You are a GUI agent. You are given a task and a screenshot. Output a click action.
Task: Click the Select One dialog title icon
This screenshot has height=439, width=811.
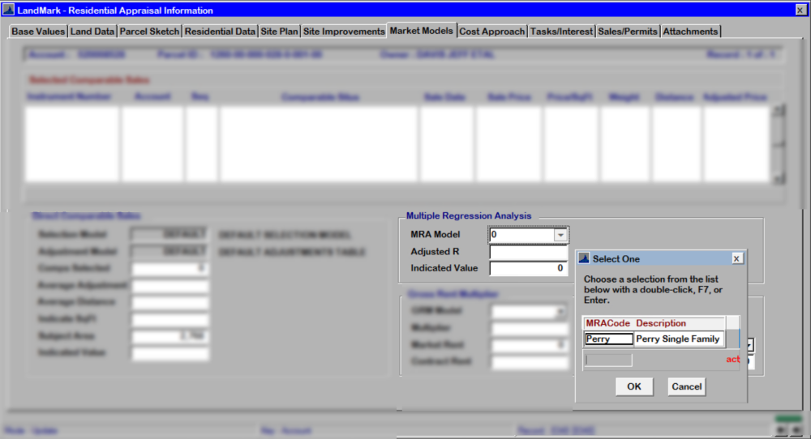(584, 258)
